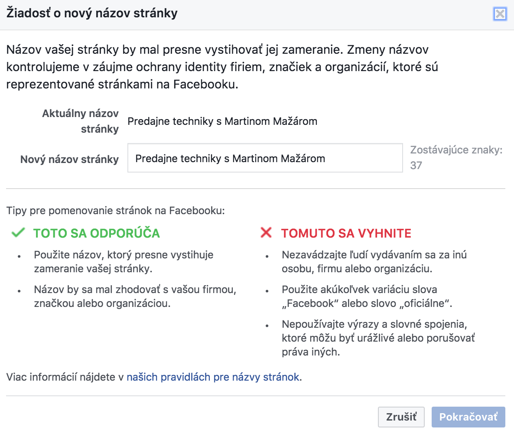Click the Pokračovať button
The height and width of the screenshot is (437, 514).
coord(468,417)
